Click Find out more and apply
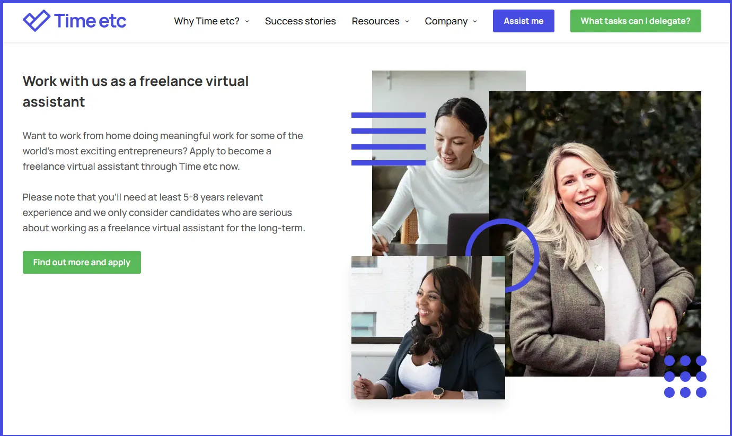732x436 pixels. (82, 263)
